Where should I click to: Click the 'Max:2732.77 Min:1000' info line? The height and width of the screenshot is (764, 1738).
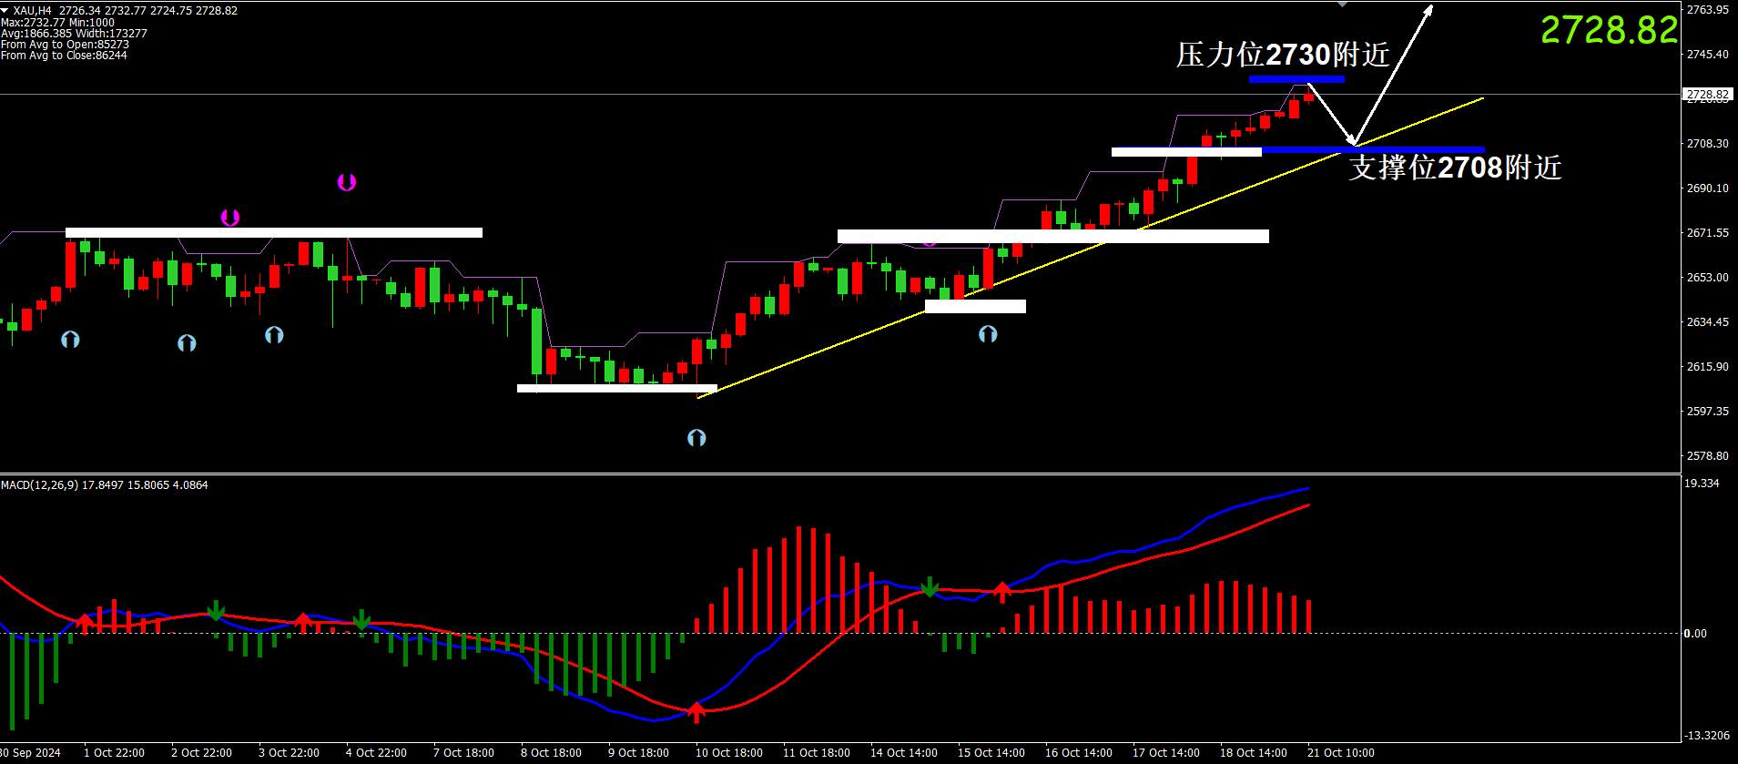[57, 23]
